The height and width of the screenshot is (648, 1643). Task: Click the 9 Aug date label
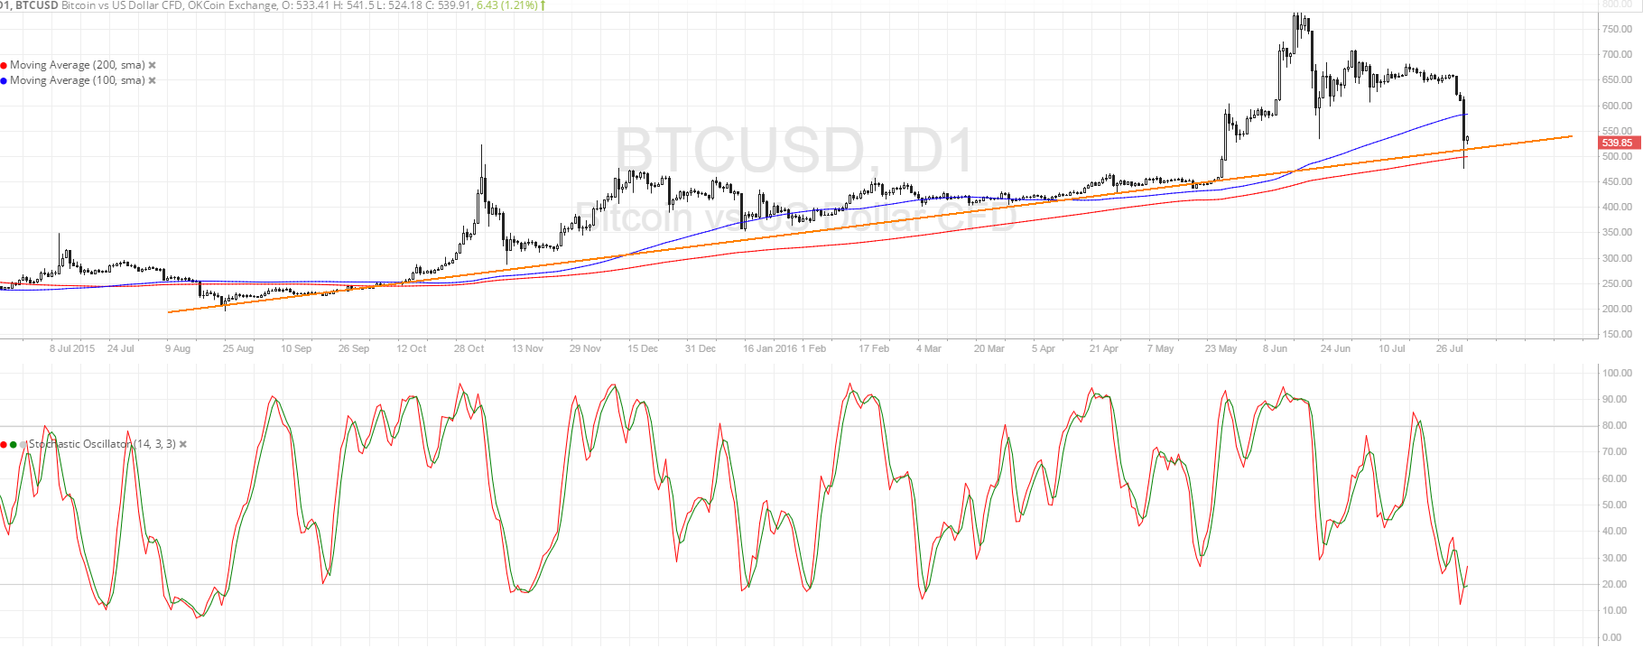pyautogui.click(x=178, y=348)
